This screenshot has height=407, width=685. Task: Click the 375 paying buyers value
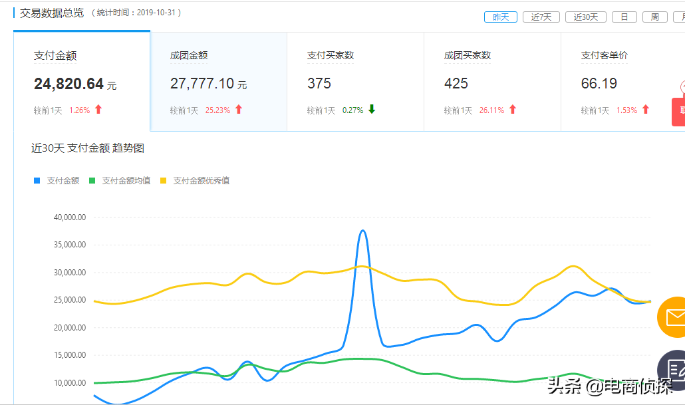tap(319, 83)
